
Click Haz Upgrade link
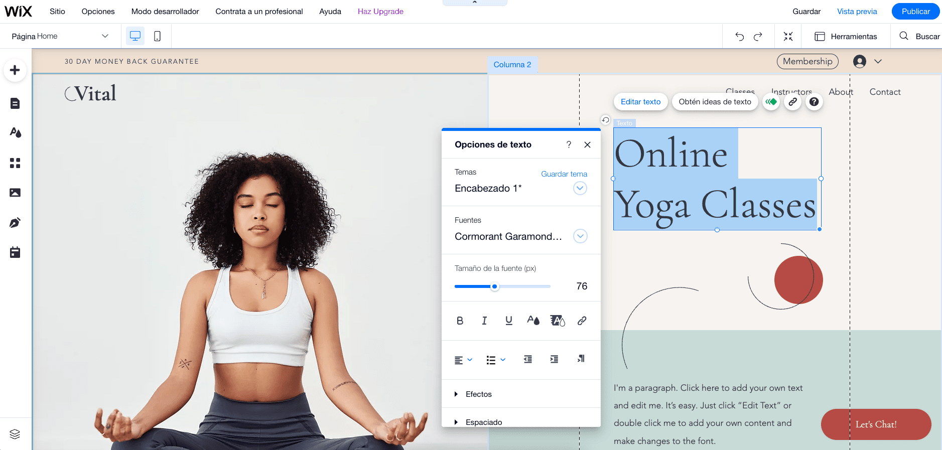(380, 11)
